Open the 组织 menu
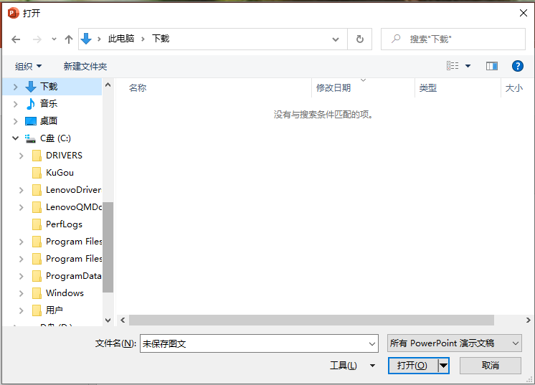This screenshot has width=535, height=385. (28, 66)
